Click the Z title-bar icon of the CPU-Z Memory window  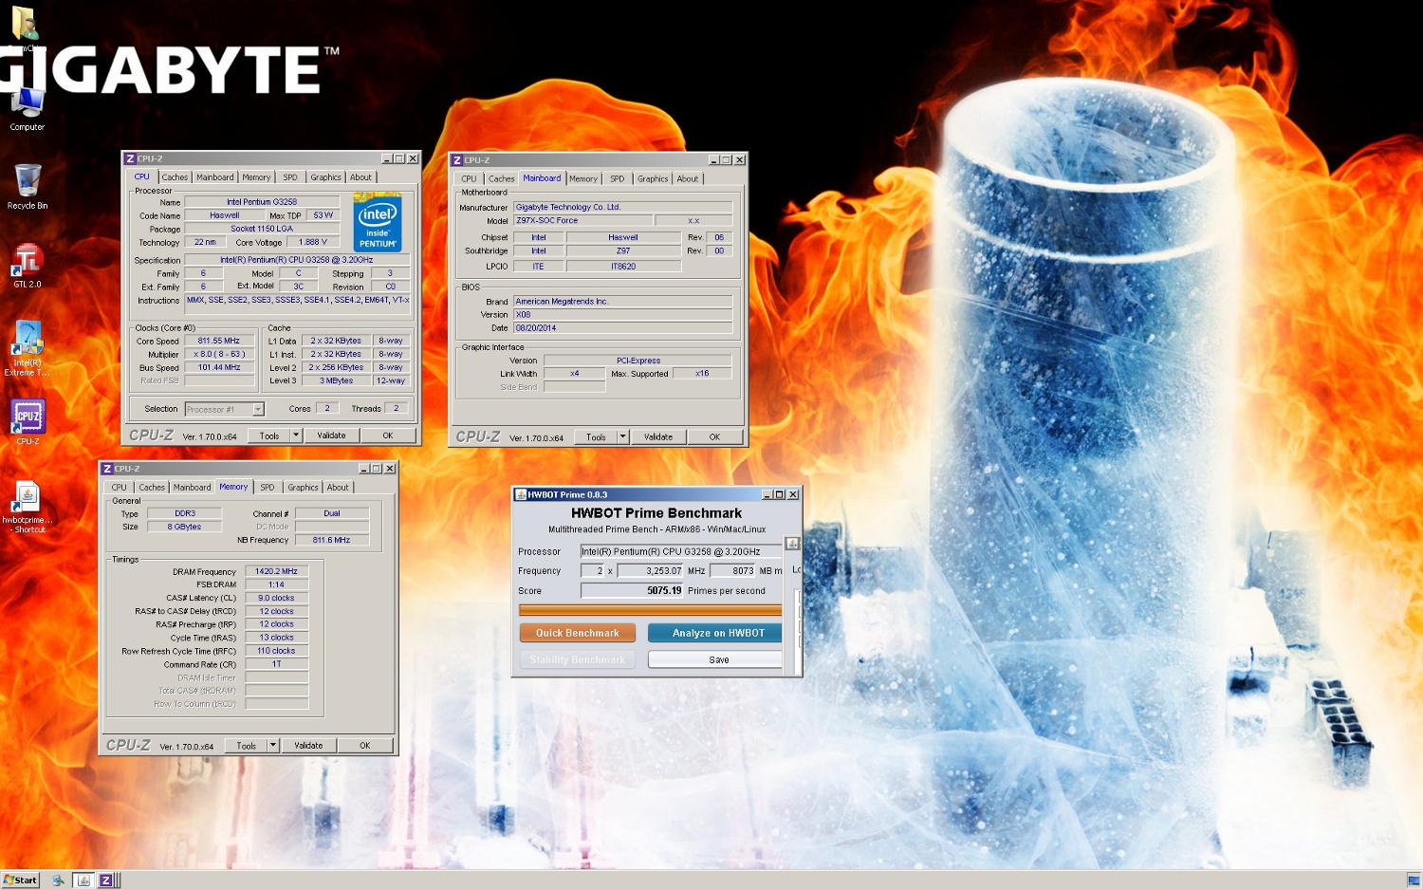tap(107, 469)
